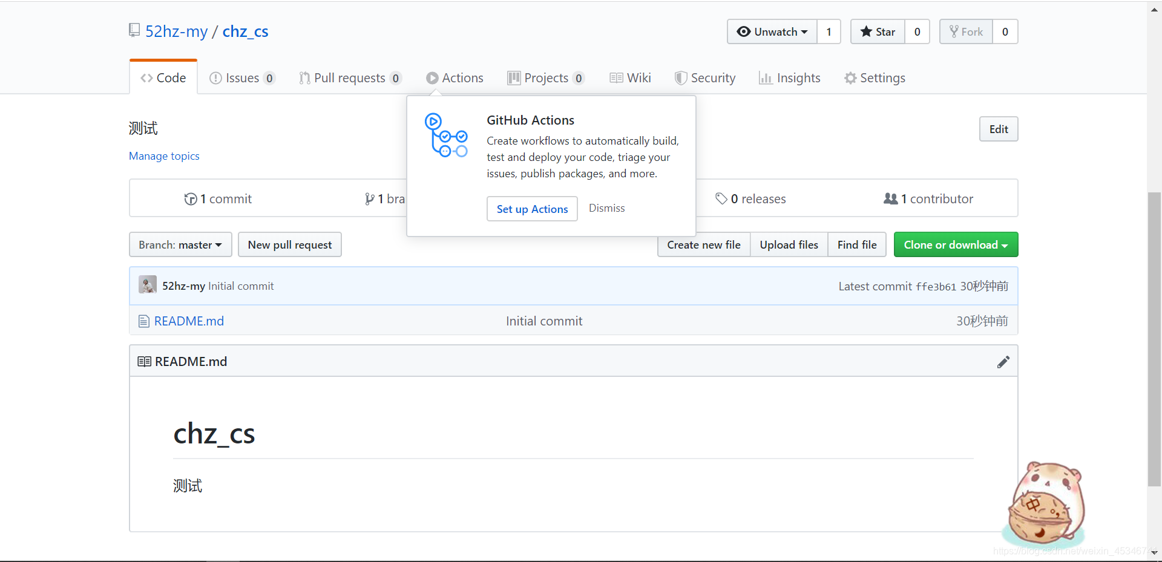Star the chz_cs repository
The height and width of the screenshot is (562, 1162).
pos(878,32)
